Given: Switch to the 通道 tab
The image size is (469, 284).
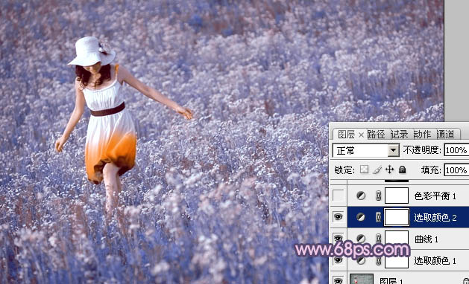Looking at the screenshot, I should [445, 135].
